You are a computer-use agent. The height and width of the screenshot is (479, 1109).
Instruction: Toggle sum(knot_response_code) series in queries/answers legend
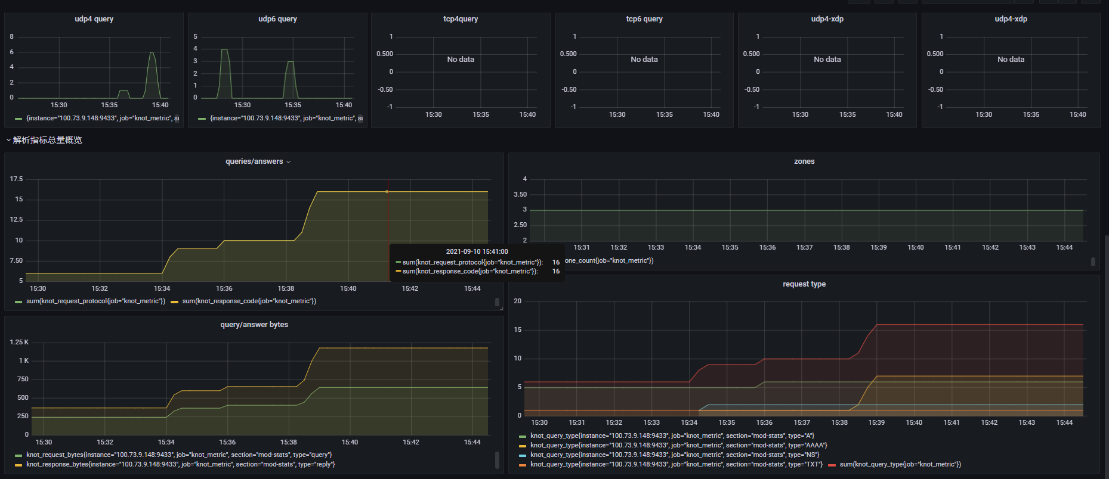(x=249, y=301)
